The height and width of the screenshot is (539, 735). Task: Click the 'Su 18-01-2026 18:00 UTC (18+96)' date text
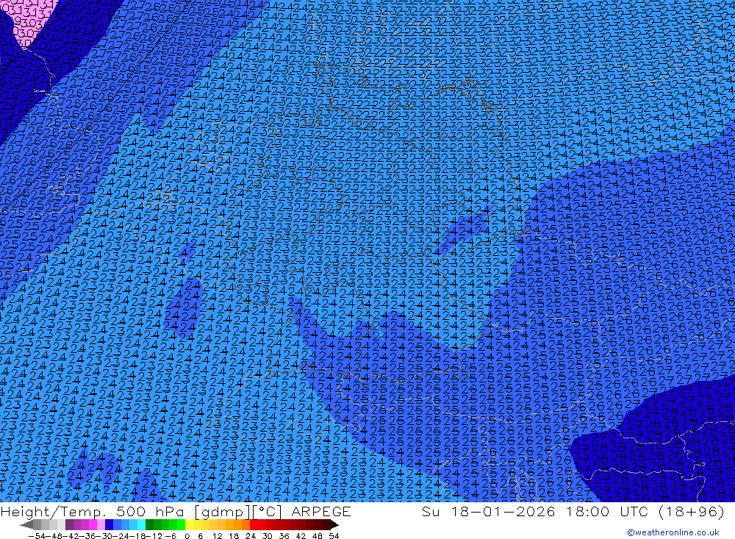573,511
